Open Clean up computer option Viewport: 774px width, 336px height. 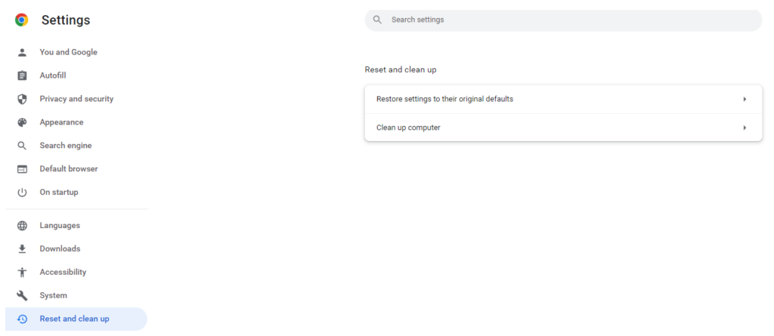pos(563,128)
